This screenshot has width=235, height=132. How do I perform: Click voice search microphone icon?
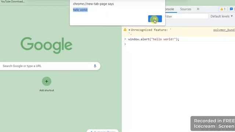click(95, 66)
